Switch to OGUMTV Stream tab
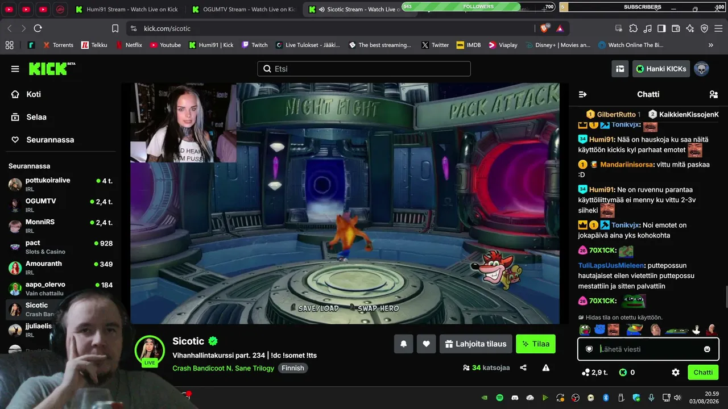 tap(243, 9)
